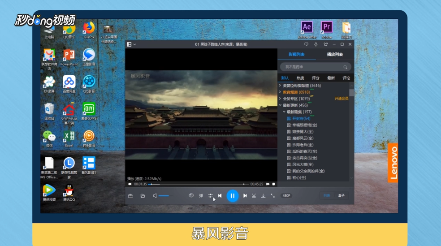Pause the video with the blue pause button
This screenshot has height=246, width=441.
pos(232,196)
